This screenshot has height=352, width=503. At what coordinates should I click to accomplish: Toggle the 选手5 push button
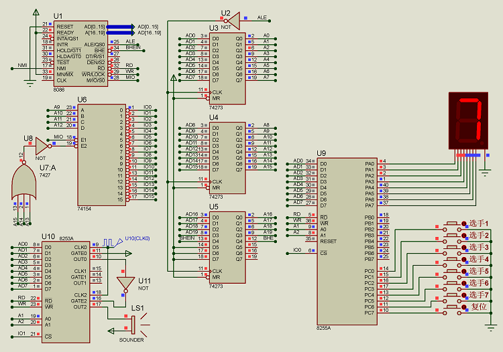452,273
